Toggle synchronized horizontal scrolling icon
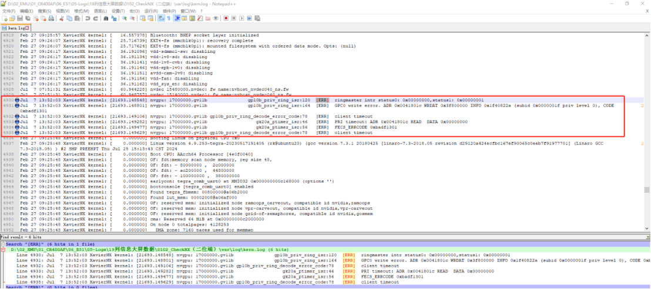This screenshot has height=289, width=651. (x=150, y=18)
